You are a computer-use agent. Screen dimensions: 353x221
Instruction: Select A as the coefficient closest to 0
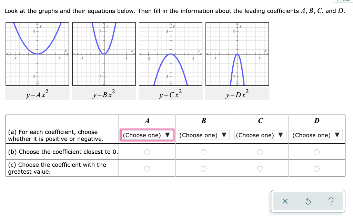(147, 152)
